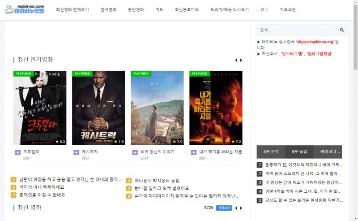Open 드라마/예능 다시보기 menu

tap(230, 9)
